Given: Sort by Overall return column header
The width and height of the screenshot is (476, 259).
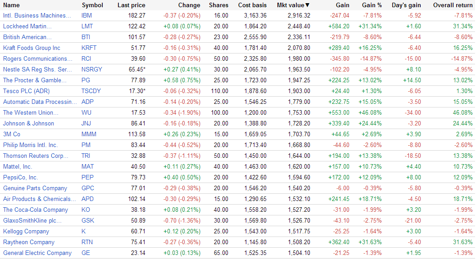Looking at the screenshot, I should (x=453, y=5).
